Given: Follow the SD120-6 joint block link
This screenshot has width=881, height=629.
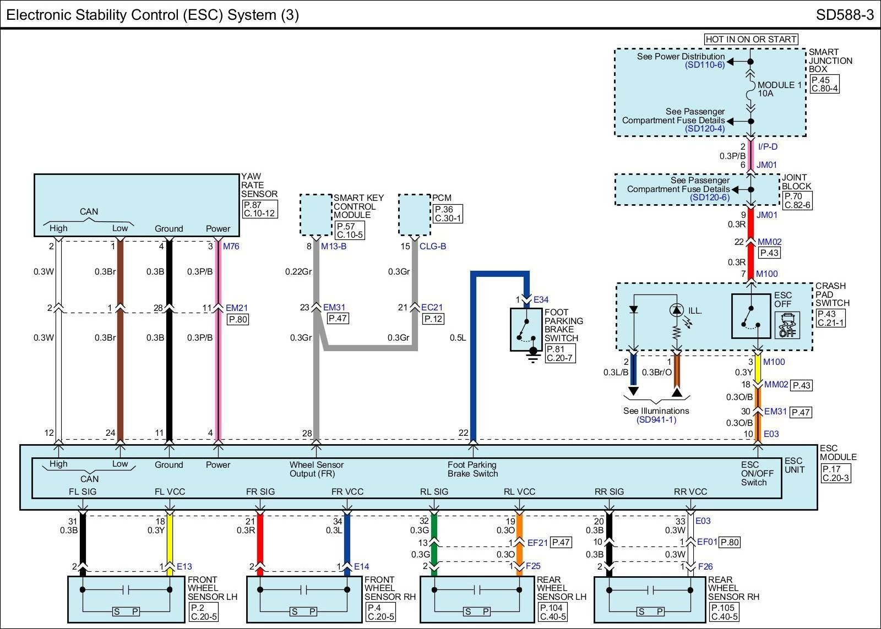Looking at the screenshot, I should [710, 198].
